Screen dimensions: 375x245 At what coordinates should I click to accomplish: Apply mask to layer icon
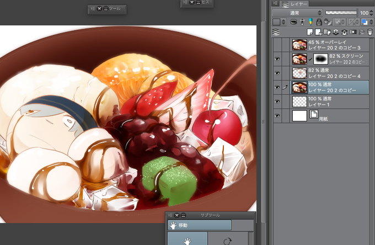tap(362, 32)
